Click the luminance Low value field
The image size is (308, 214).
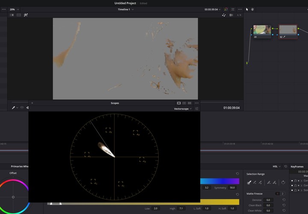(156, 208)
